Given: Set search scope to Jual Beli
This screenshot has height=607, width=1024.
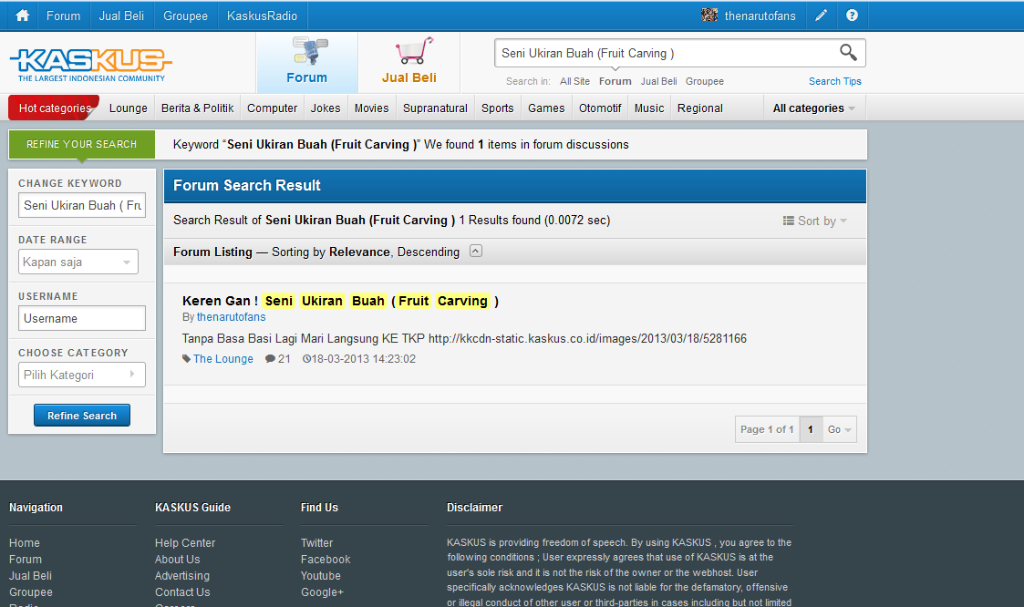Looking at the screenshot, I should [x=658, y=82].
